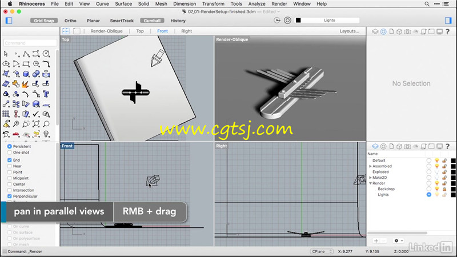Toggle the History button
Viewport: 457px width, 257px height.
[178, 21]
